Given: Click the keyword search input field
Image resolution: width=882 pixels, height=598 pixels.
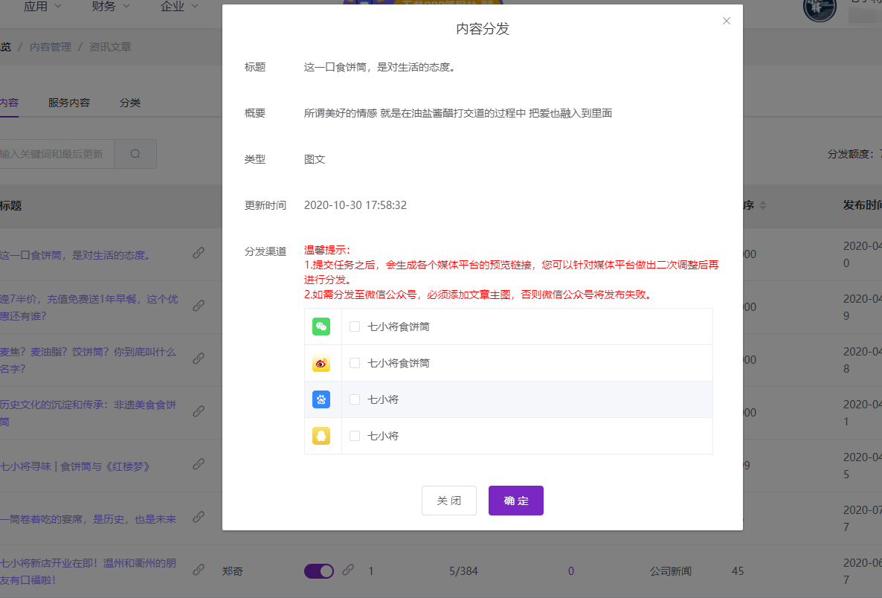Looking at the screenshot, I should (56, 154).
